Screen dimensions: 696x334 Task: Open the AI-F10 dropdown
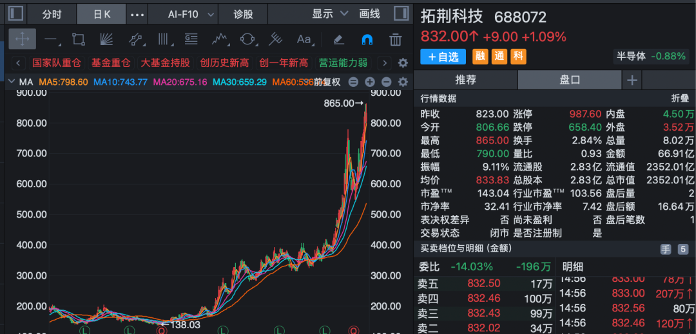(183, 14)
